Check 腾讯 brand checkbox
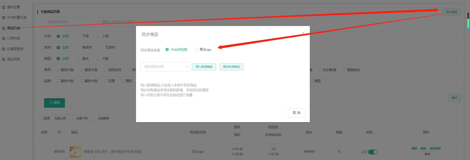 tap(123, 81)
